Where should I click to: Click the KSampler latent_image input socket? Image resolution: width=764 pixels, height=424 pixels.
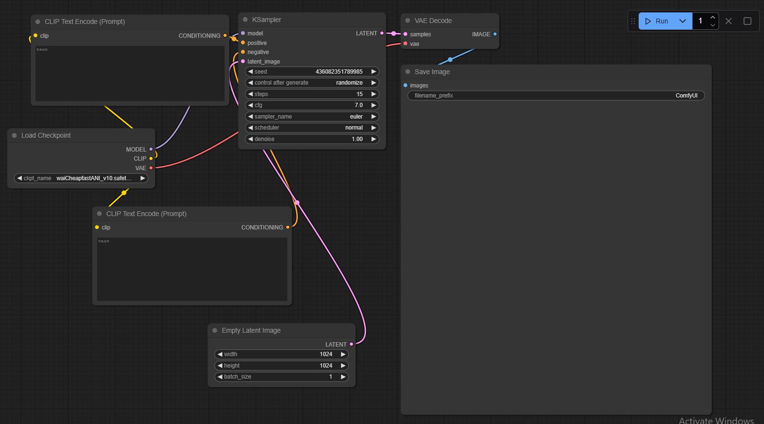[243, 61]
